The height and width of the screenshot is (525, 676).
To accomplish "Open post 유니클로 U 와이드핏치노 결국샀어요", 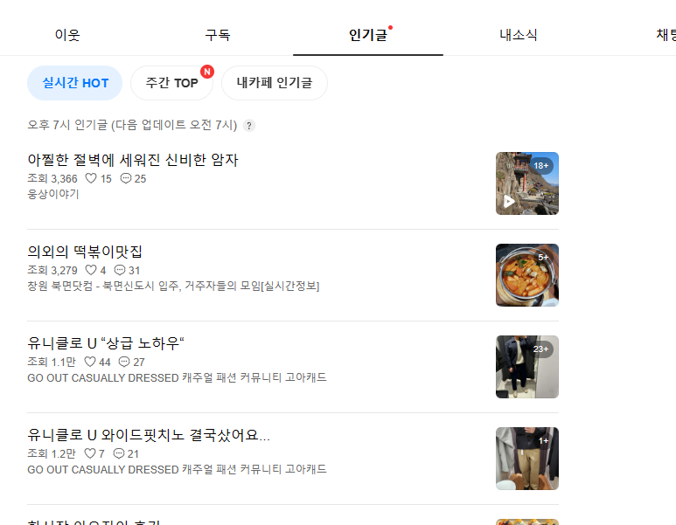I will tap(149, 435).
